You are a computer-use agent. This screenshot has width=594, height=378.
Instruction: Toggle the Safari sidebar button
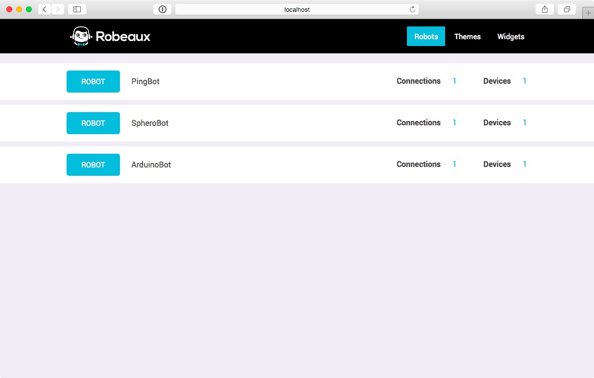pos(77,9)
